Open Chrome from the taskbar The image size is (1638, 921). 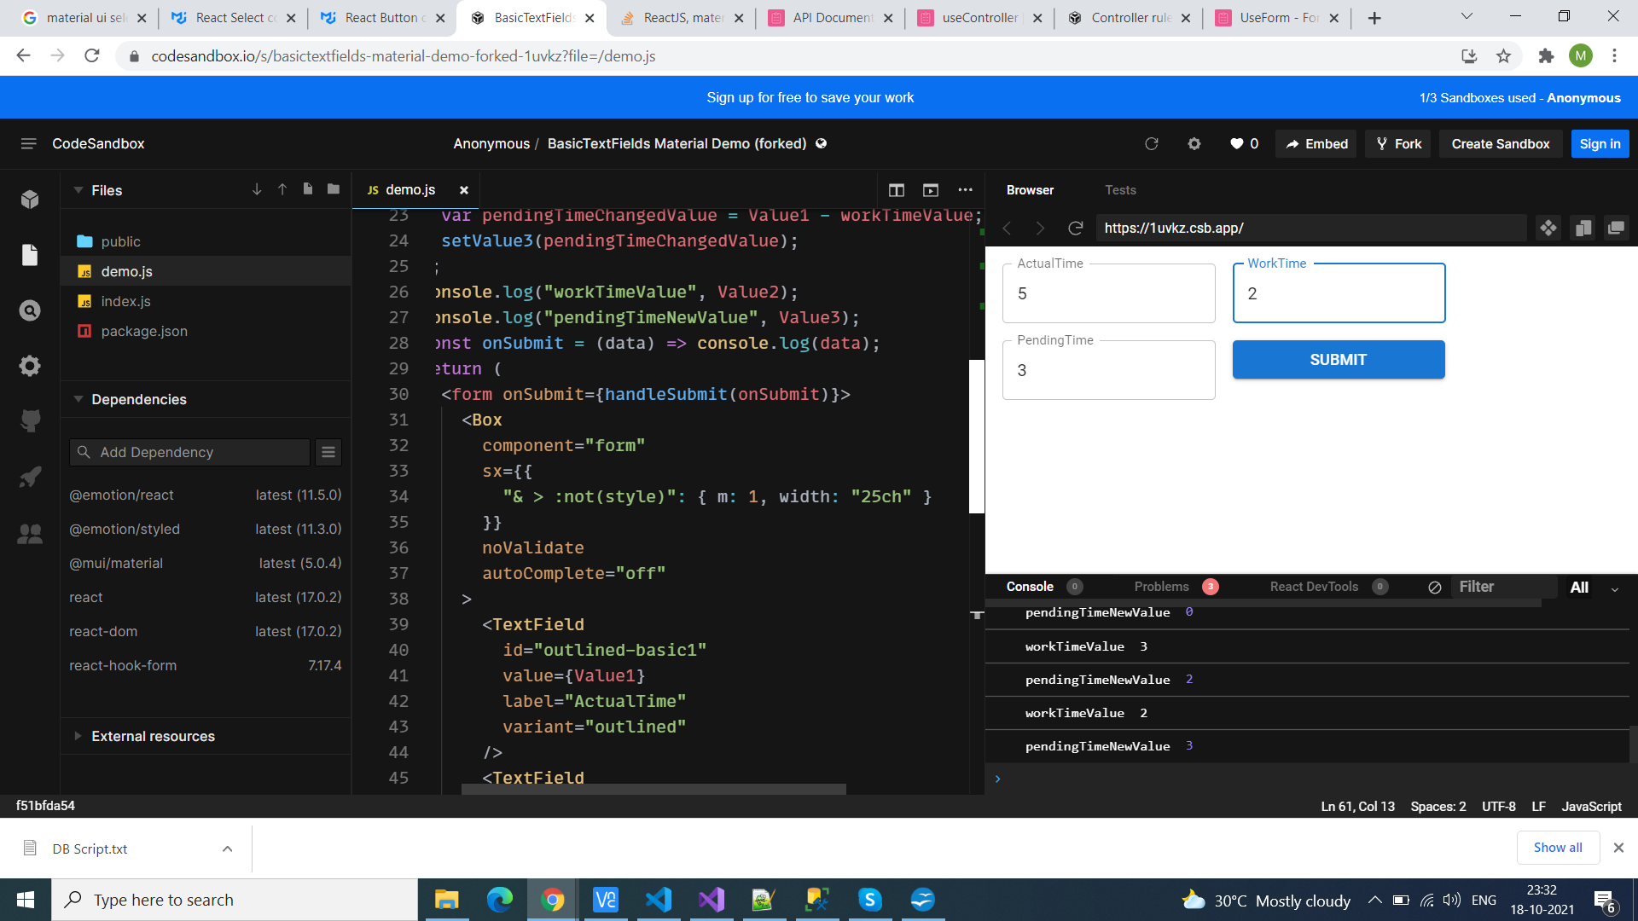tap(552, 900)
